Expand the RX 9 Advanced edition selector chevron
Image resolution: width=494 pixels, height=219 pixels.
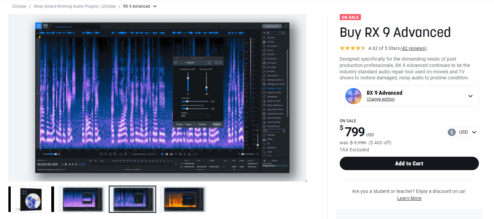point(470,96)
